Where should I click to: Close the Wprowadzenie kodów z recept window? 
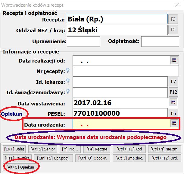(x=177, y=5)
